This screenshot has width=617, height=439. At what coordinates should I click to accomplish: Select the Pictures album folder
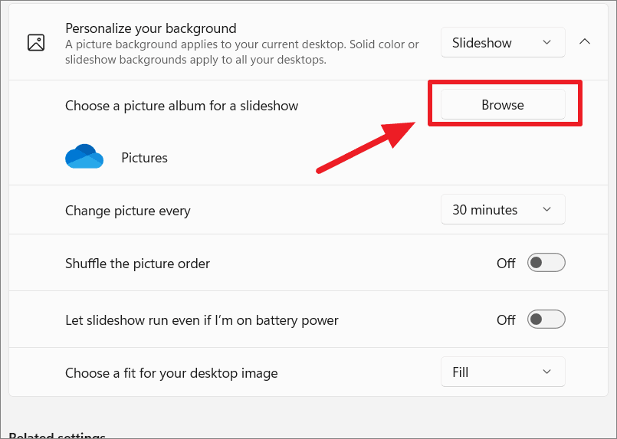[x=144, y=158]
